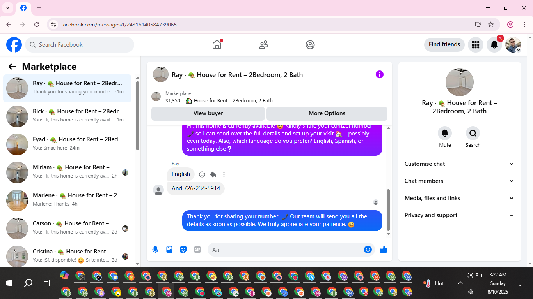The height and width of the screenshot is (299, 533).
Task: Click the Find friends button
Action: [x=444, y=45]
